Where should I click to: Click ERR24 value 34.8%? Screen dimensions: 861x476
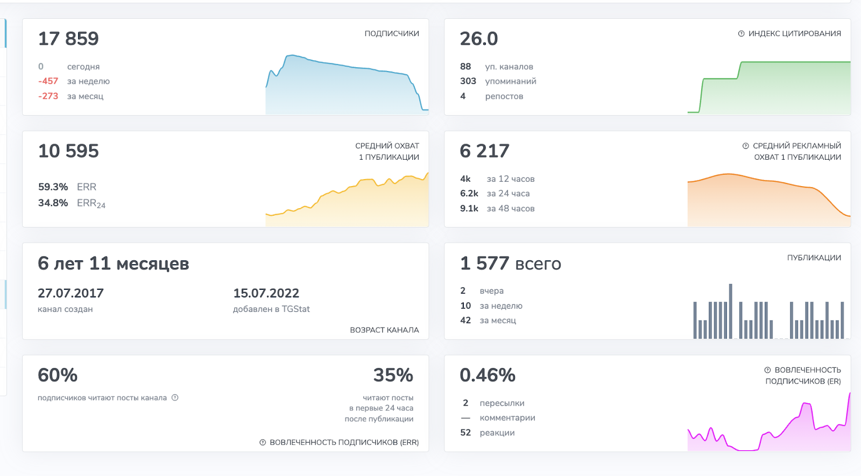(53, 203)
